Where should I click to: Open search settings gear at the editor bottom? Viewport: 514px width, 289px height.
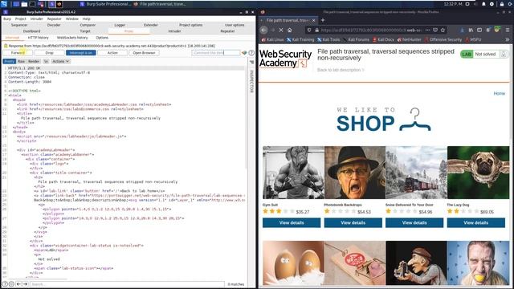11,284
